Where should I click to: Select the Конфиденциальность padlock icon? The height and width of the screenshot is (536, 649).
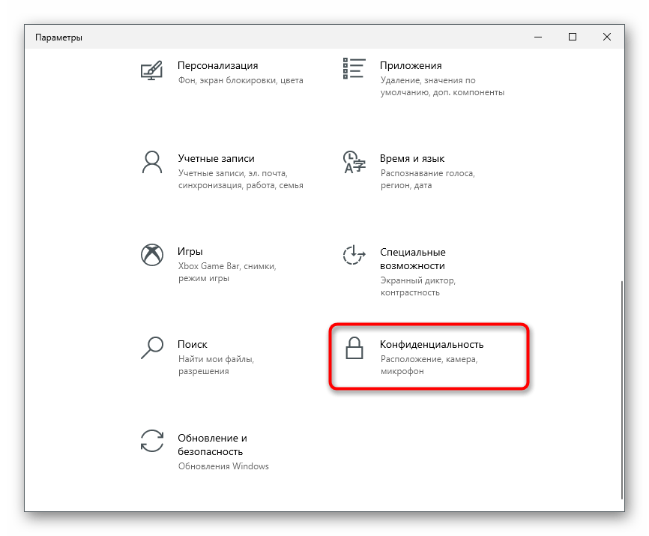tap(354, 348)
